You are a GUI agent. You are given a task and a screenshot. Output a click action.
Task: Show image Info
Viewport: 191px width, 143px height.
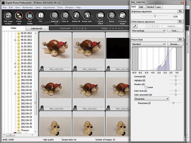pyautogui.click(x=41, y=17)
